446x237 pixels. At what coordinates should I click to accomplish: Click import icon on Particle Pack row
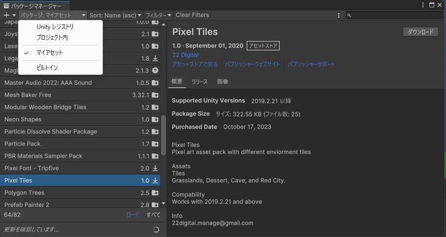155,144
